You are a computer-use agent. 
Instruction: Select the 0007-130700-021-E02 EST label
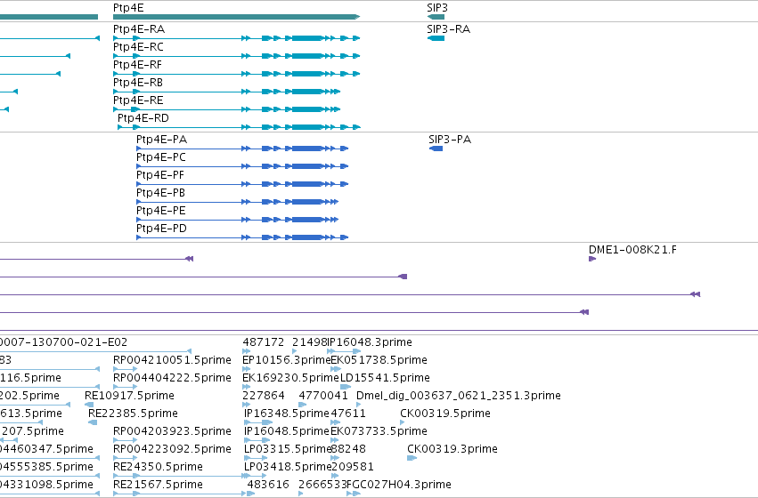click(63, 342)
